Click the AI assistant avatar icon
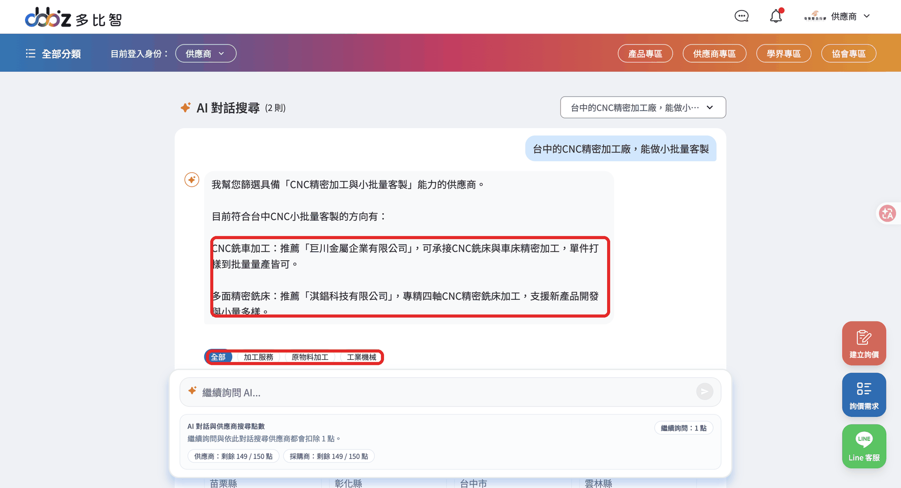901x488 pixels. (x=192, y=180)
